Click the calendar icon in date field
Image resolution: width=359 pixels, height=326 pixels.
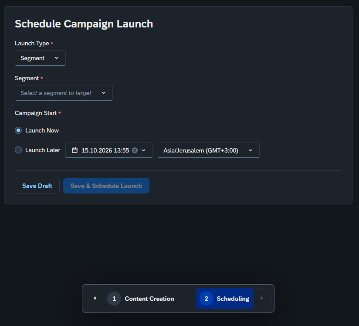pos(75,150)
